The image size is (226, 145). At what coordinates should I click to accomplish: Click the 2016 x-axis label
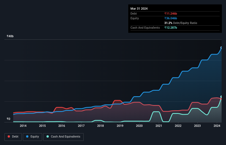[x=62, y=126]
